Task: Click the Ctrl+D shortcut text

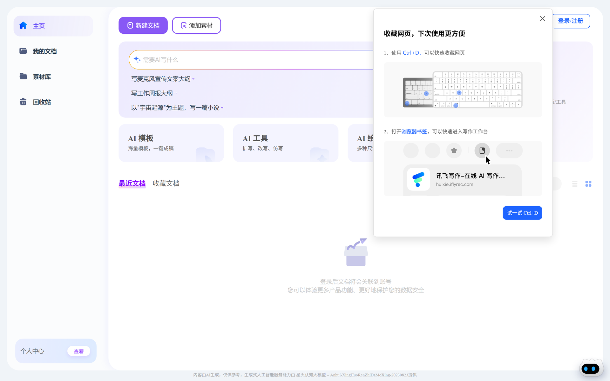Action: (x=411, y=53)
